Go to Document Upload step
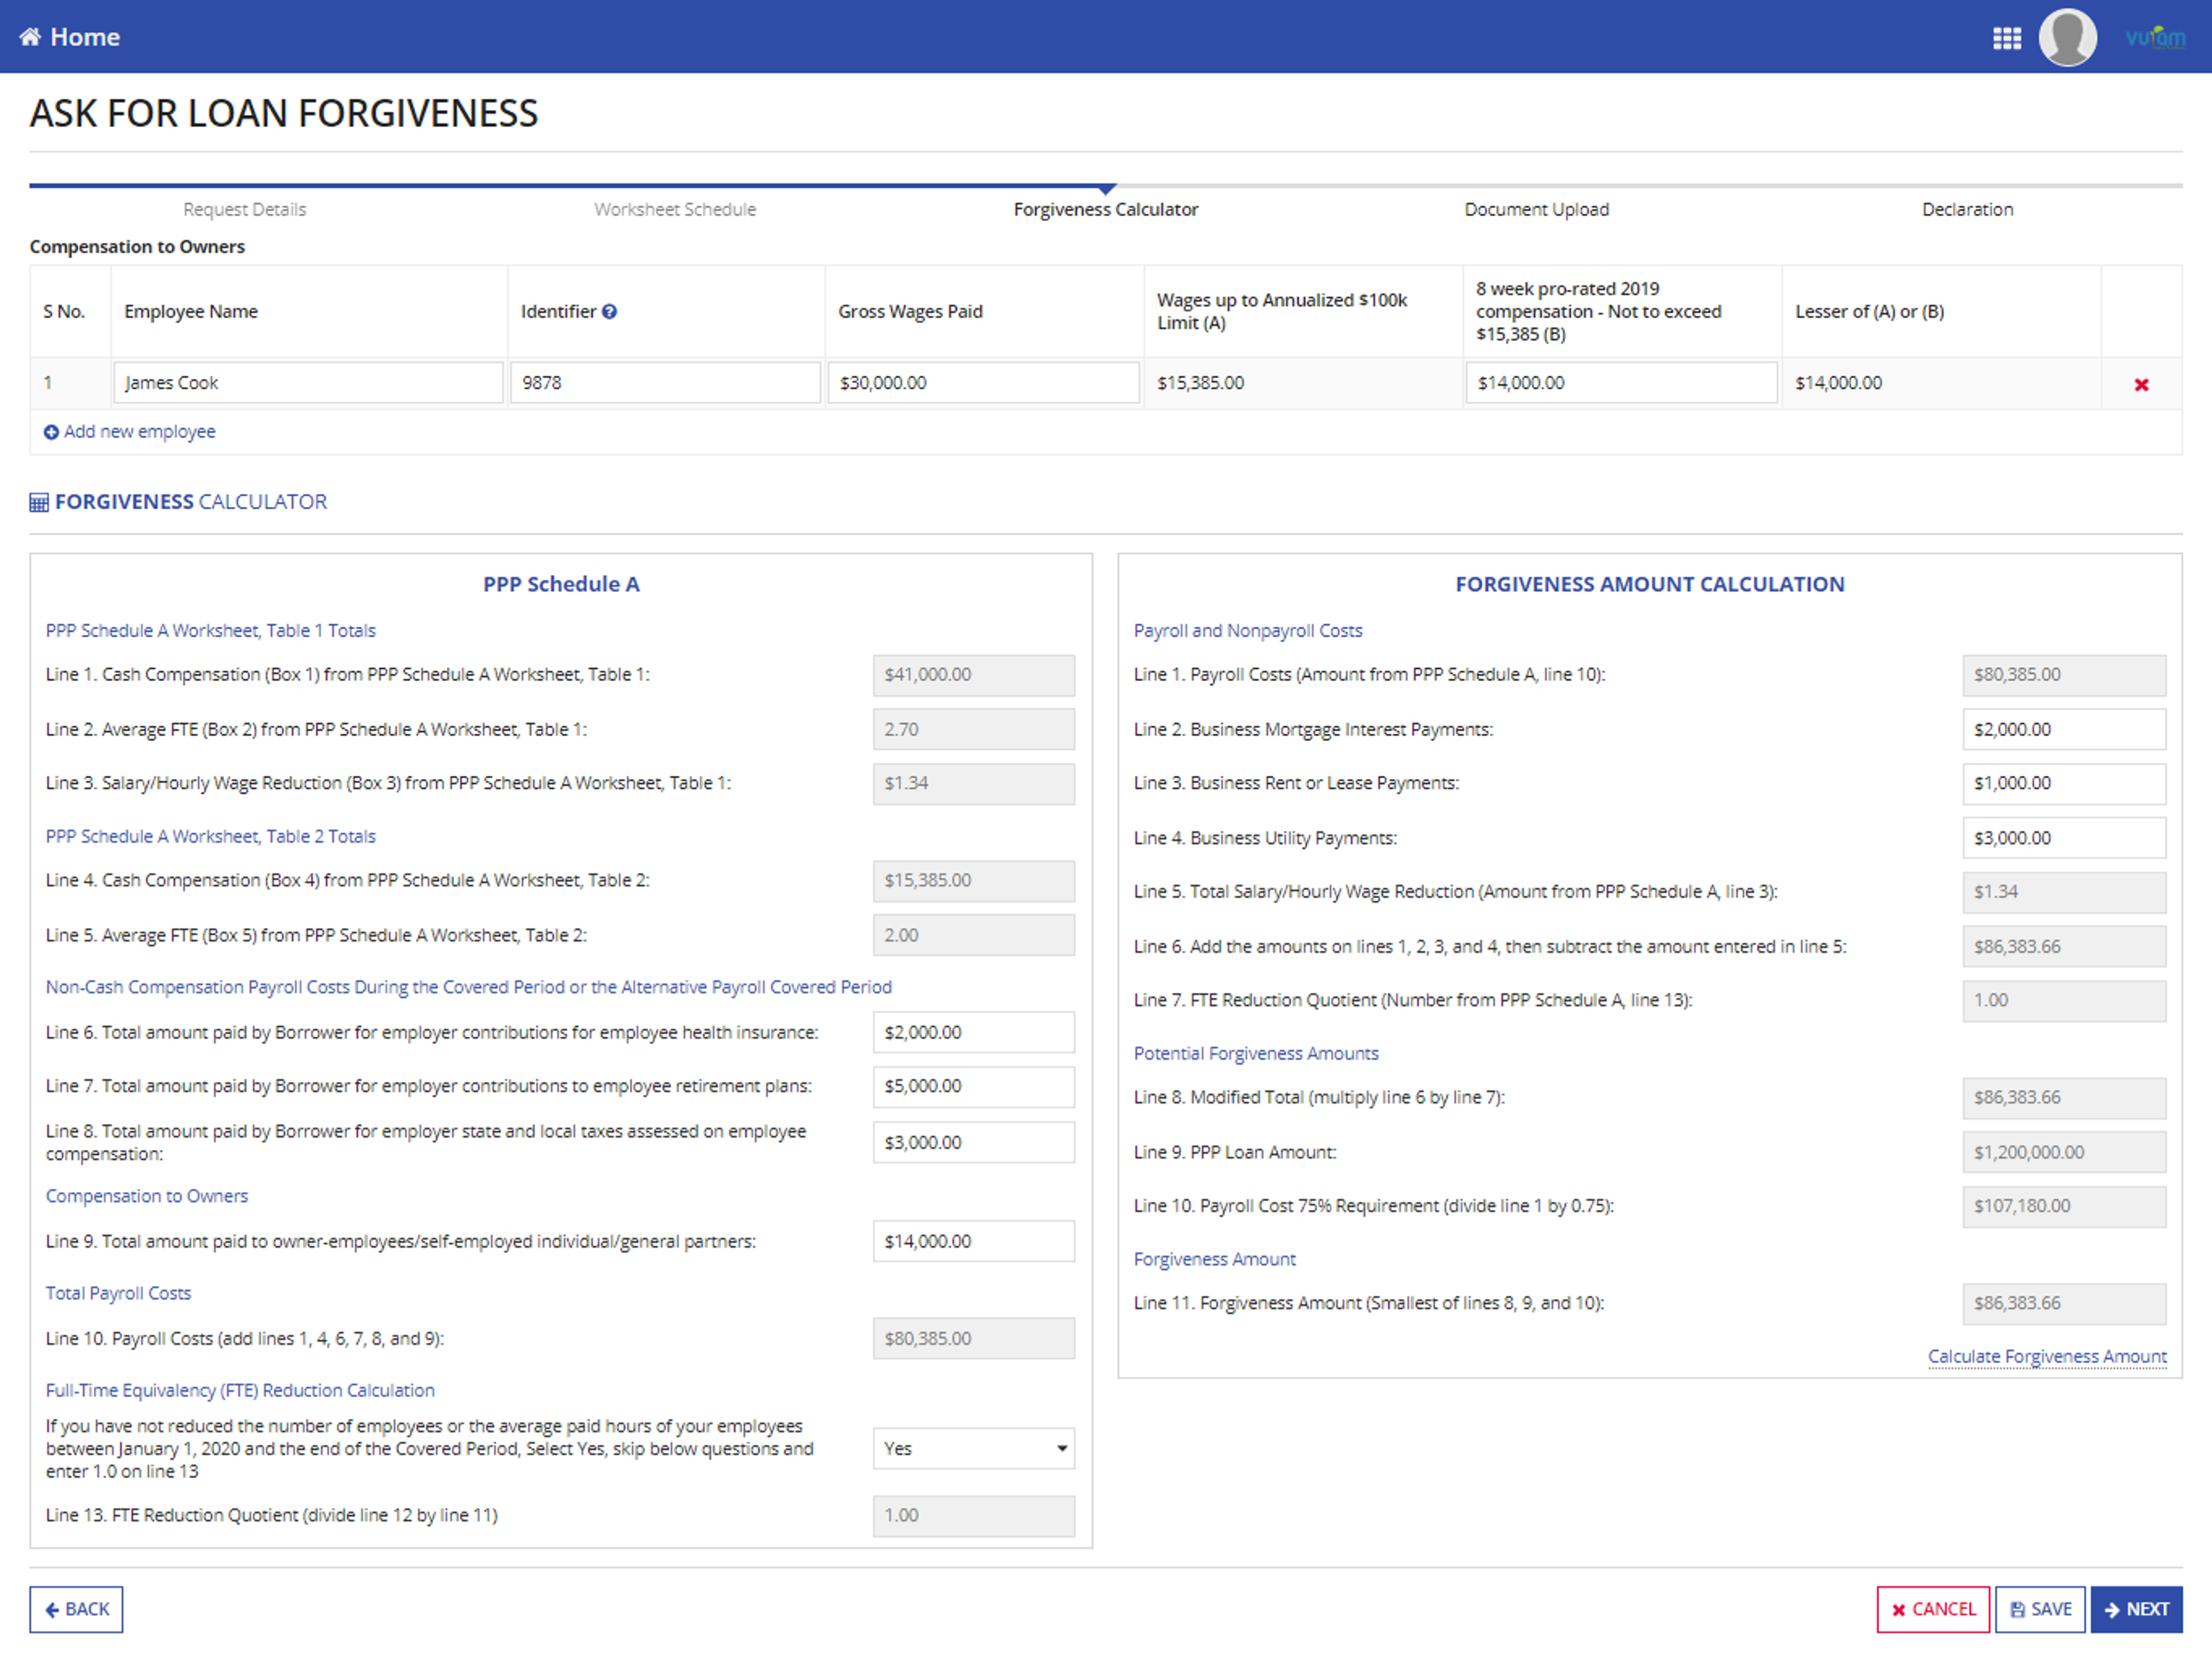The width and height of the screenshot is (2212, 1678). click(1536, 209)
